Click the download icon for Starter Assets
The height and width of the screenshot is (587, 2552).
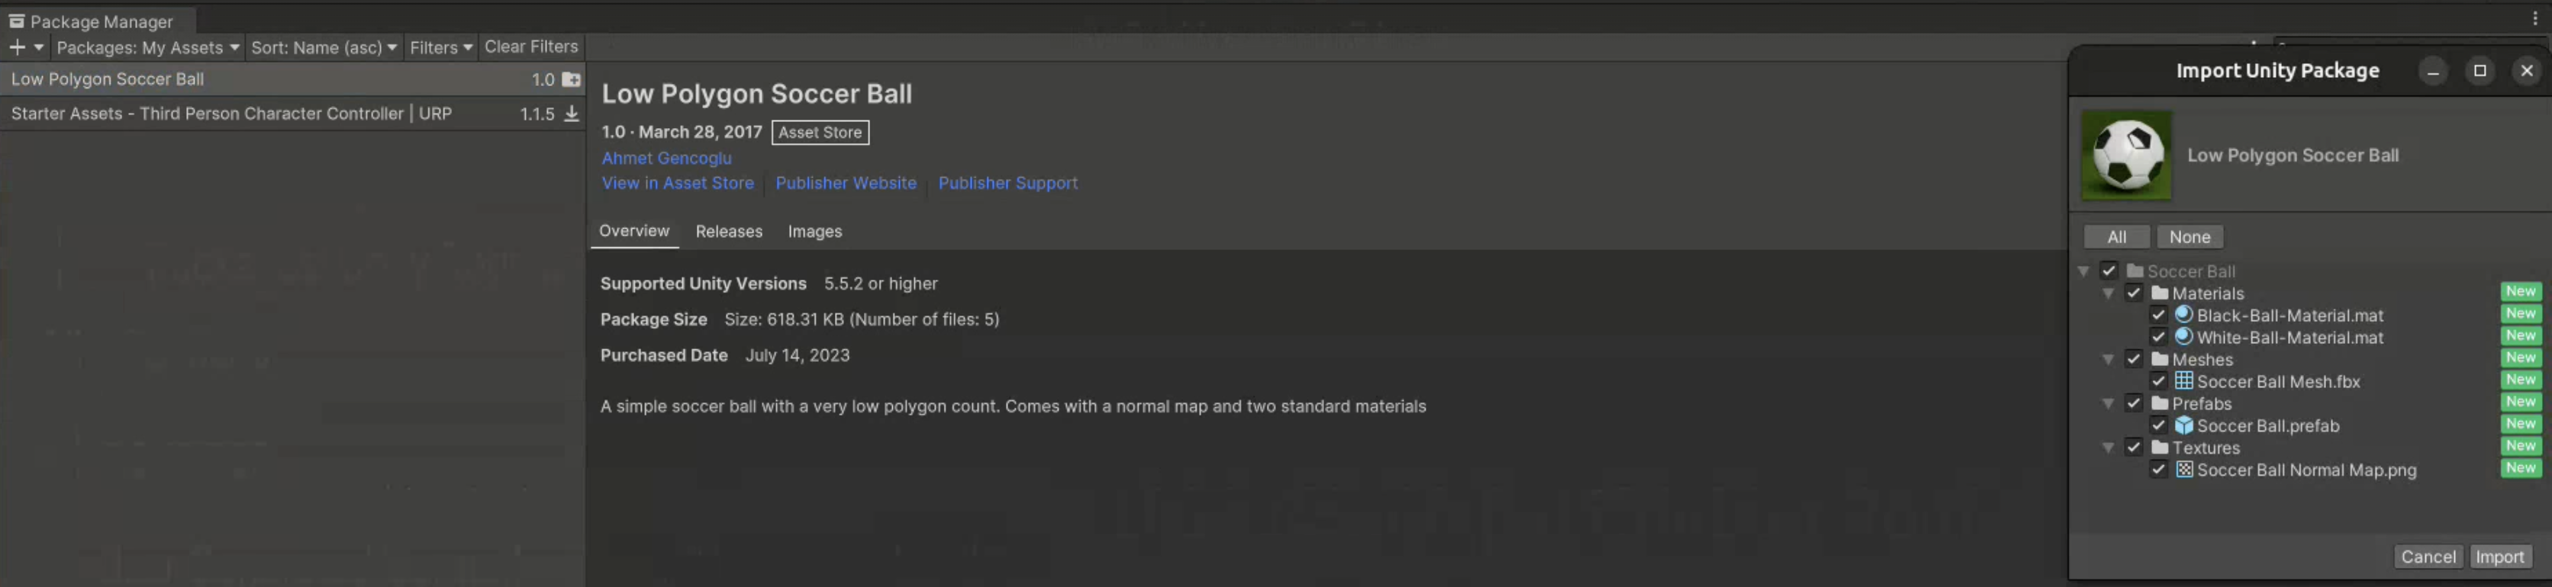point(571,114)
